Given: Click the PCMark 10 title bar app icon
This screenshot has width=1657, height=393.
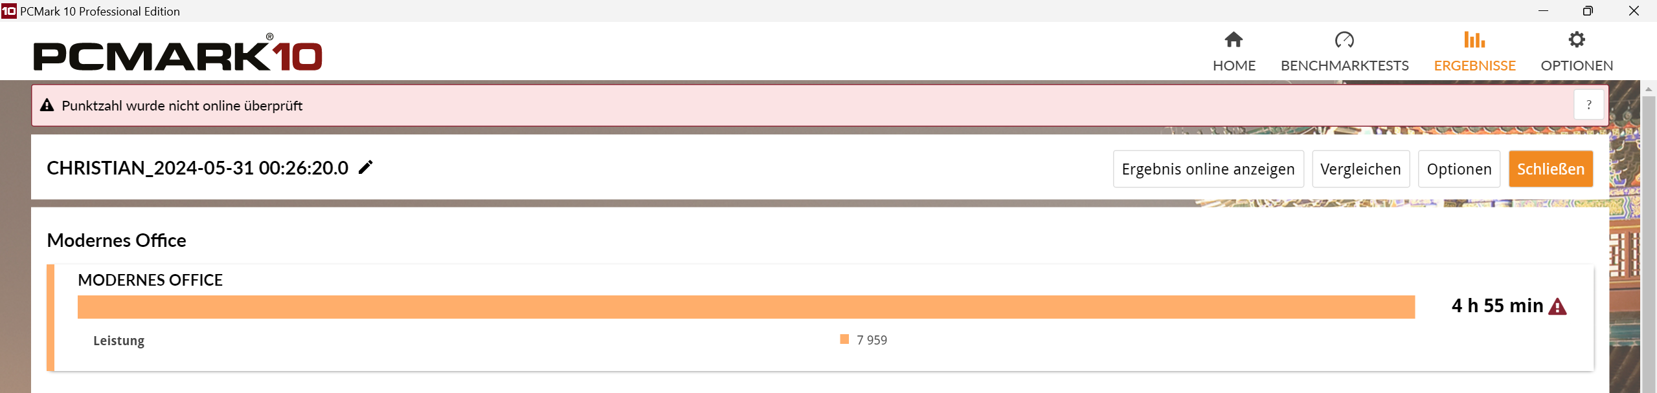Looking at the screenshot, I should point(9,11).
